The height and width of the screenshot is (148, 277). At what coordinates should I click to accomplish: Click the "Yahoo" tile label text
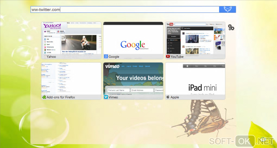click(x=51, y=57)
